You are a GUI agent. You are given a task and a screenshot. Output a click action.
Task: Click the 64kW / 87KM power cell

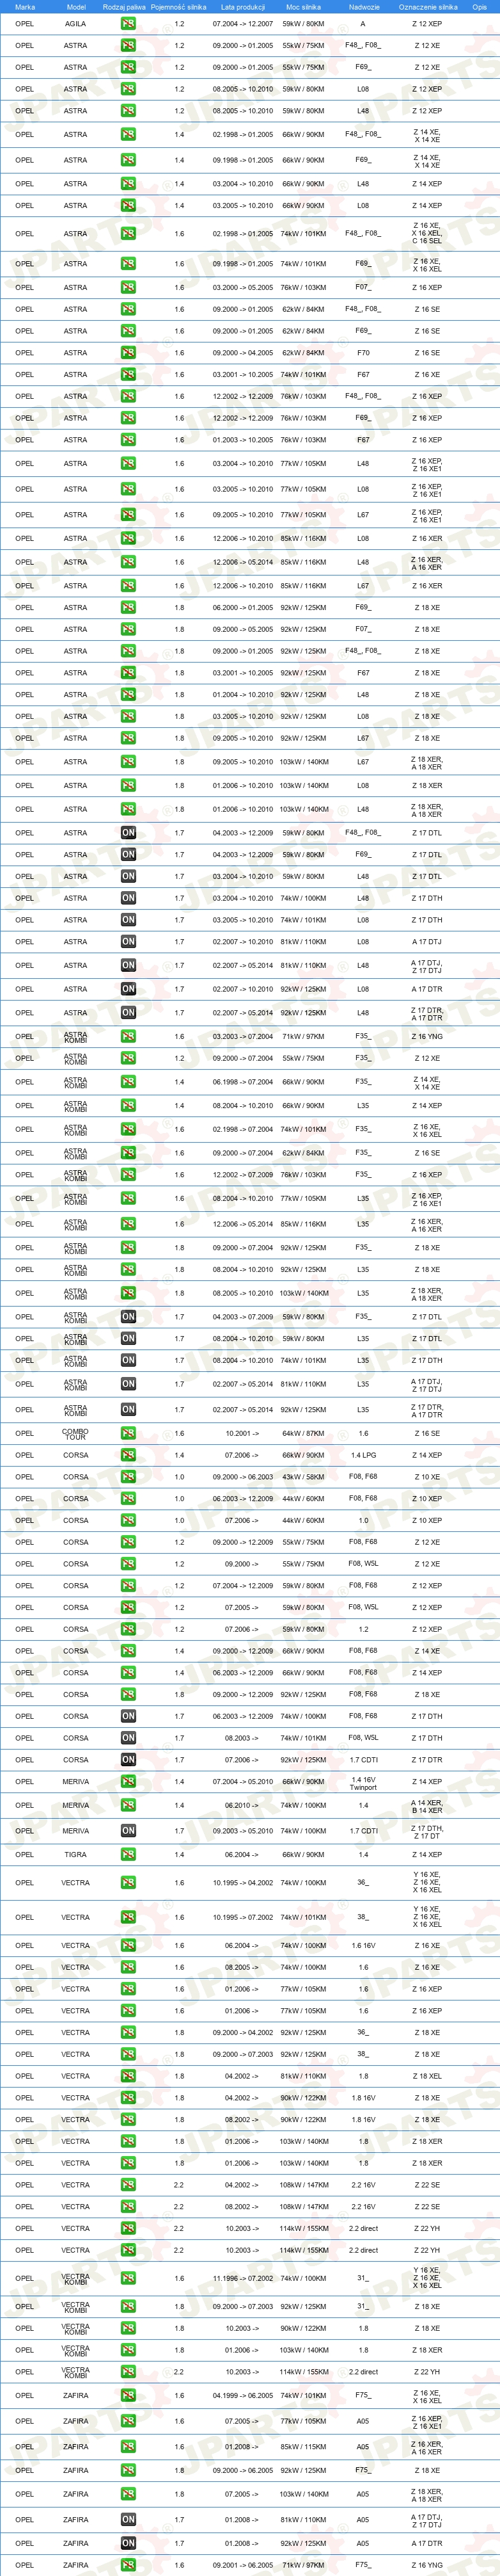point(302,1433)
